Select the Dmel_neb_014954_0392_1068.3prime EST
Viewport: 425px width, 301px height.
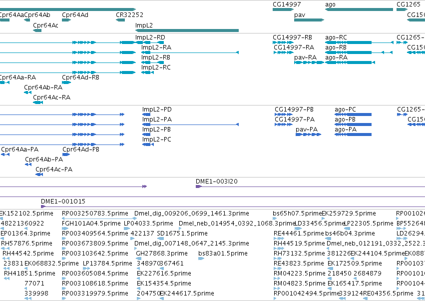(x=180, y=228)
